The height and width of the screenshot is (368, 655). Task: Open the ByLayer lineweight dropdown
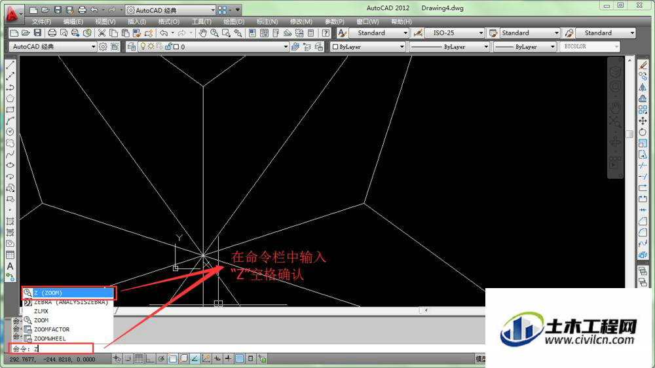[553, 46]
